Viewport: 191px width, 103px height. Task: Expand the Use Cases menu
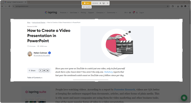pos(74,13)
